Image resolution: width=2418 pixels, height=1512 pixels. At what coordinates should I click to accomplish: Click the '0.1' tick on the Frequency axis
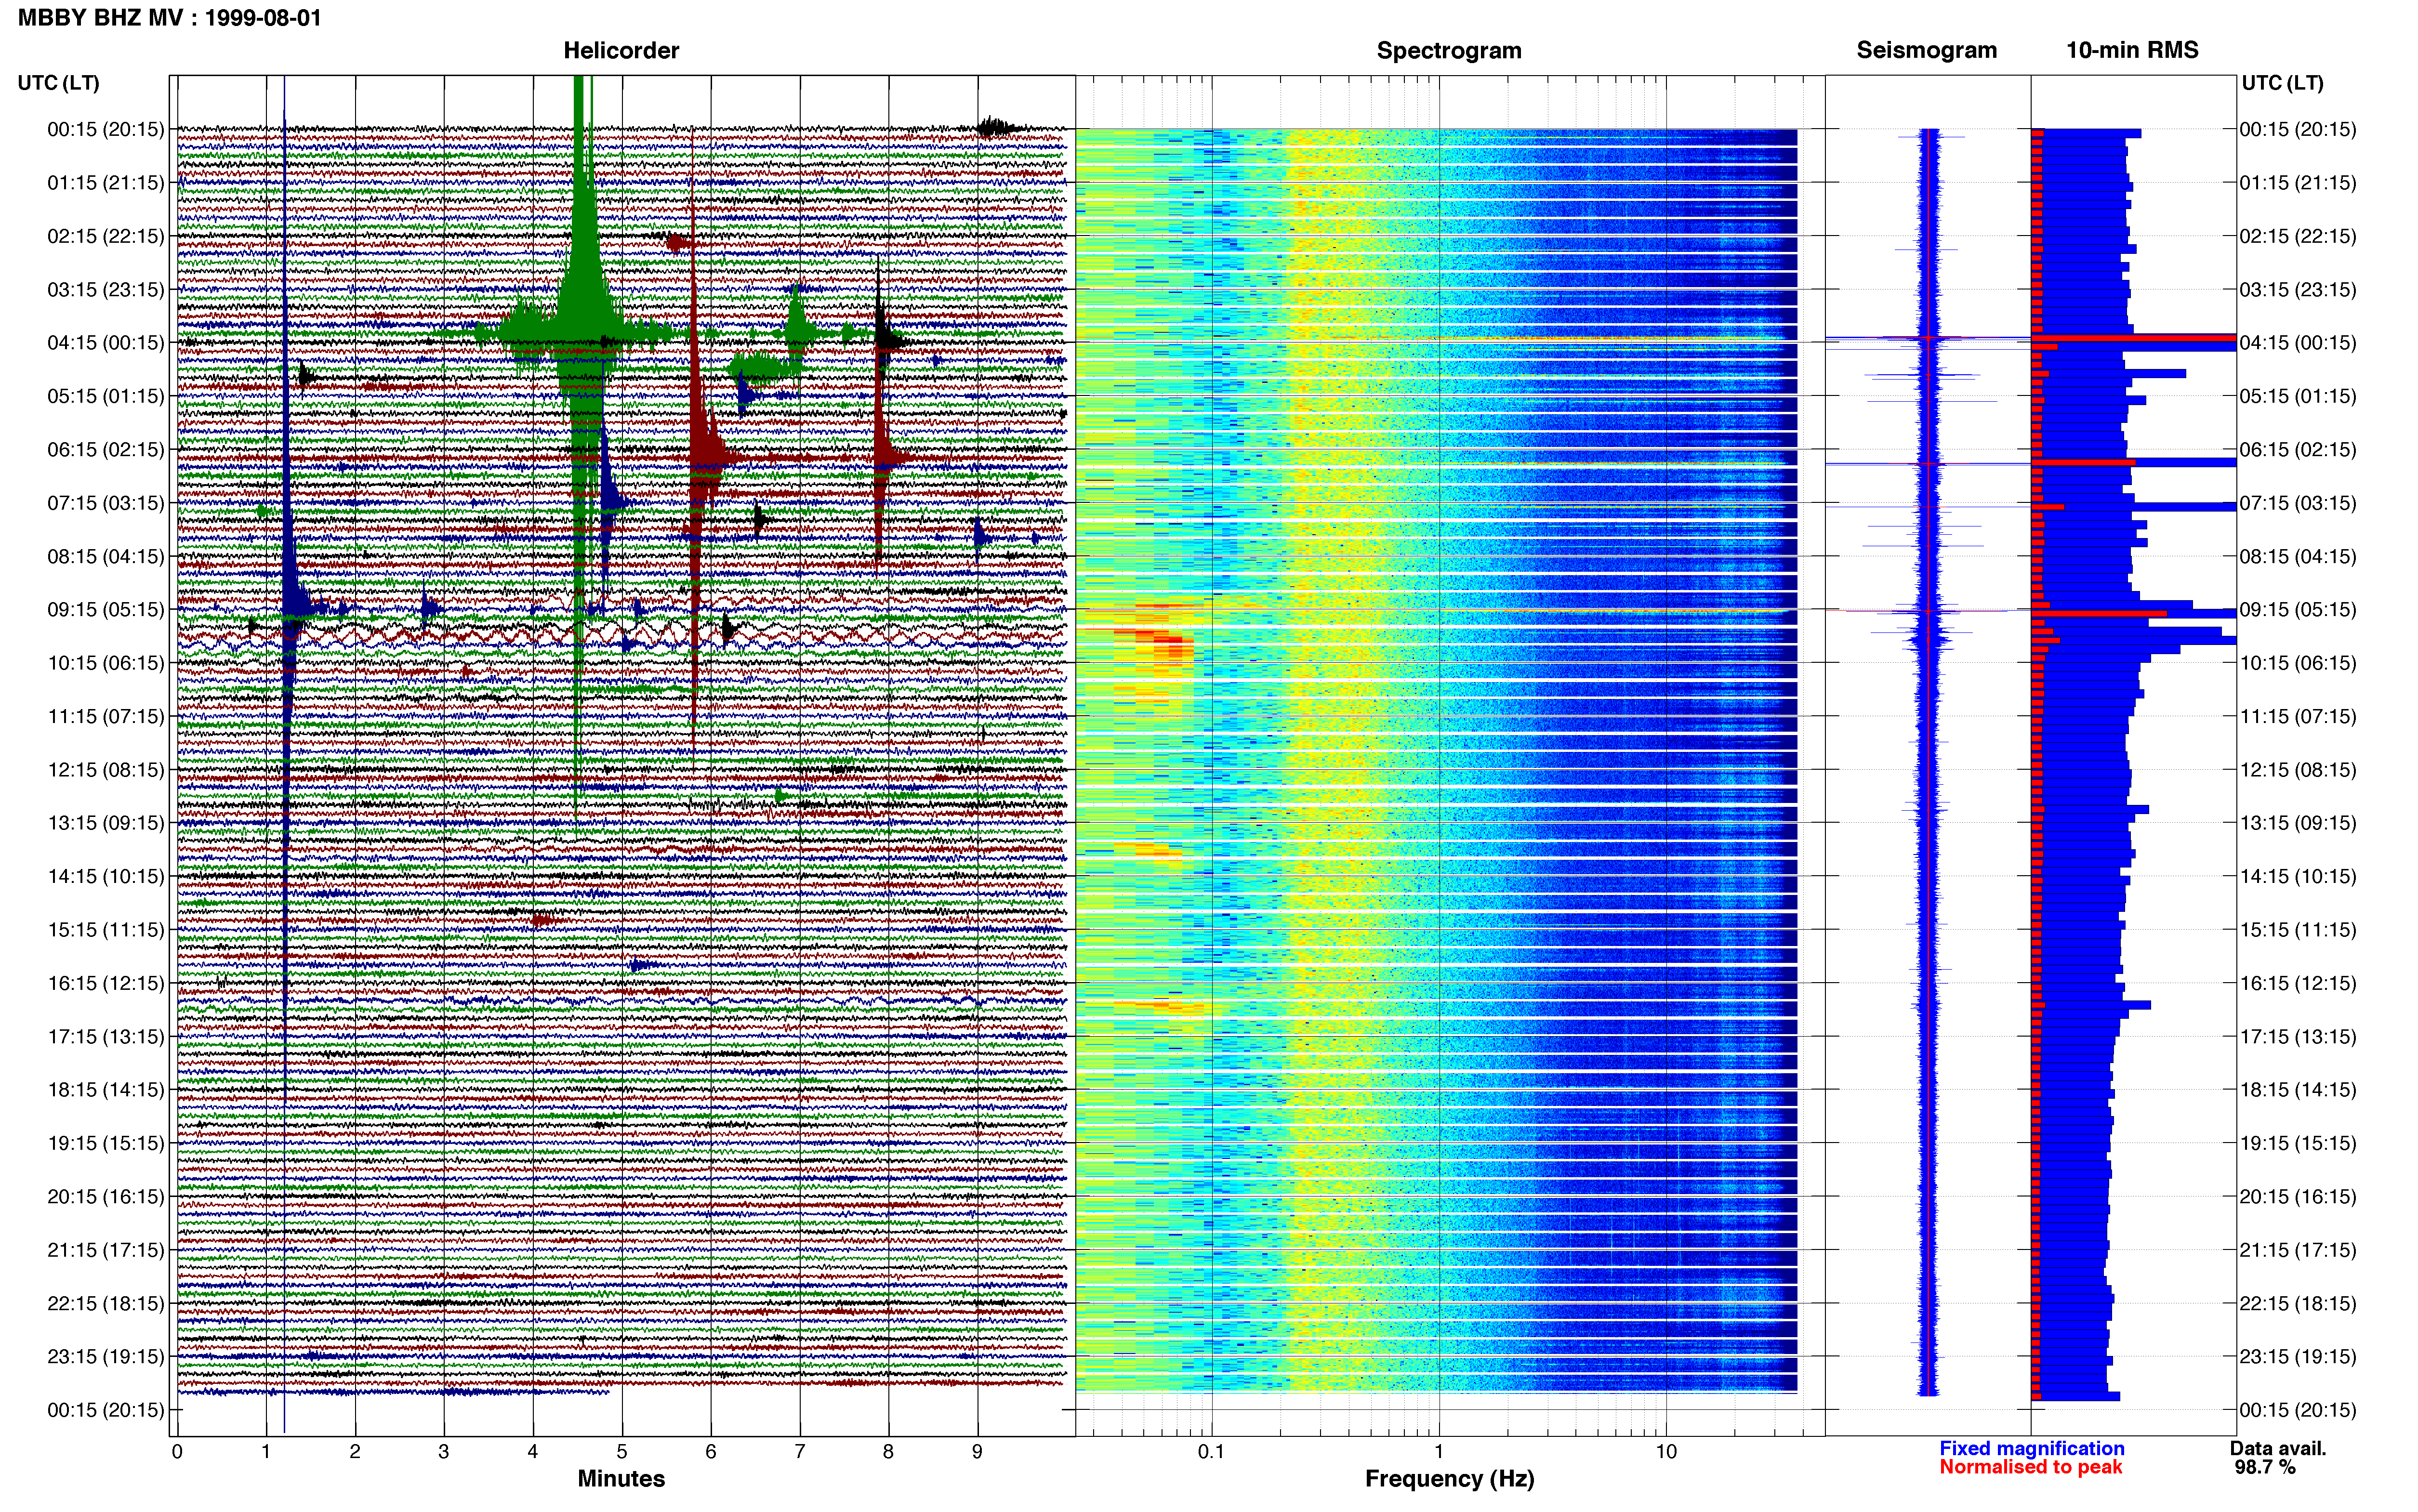pos(1211,1452)
